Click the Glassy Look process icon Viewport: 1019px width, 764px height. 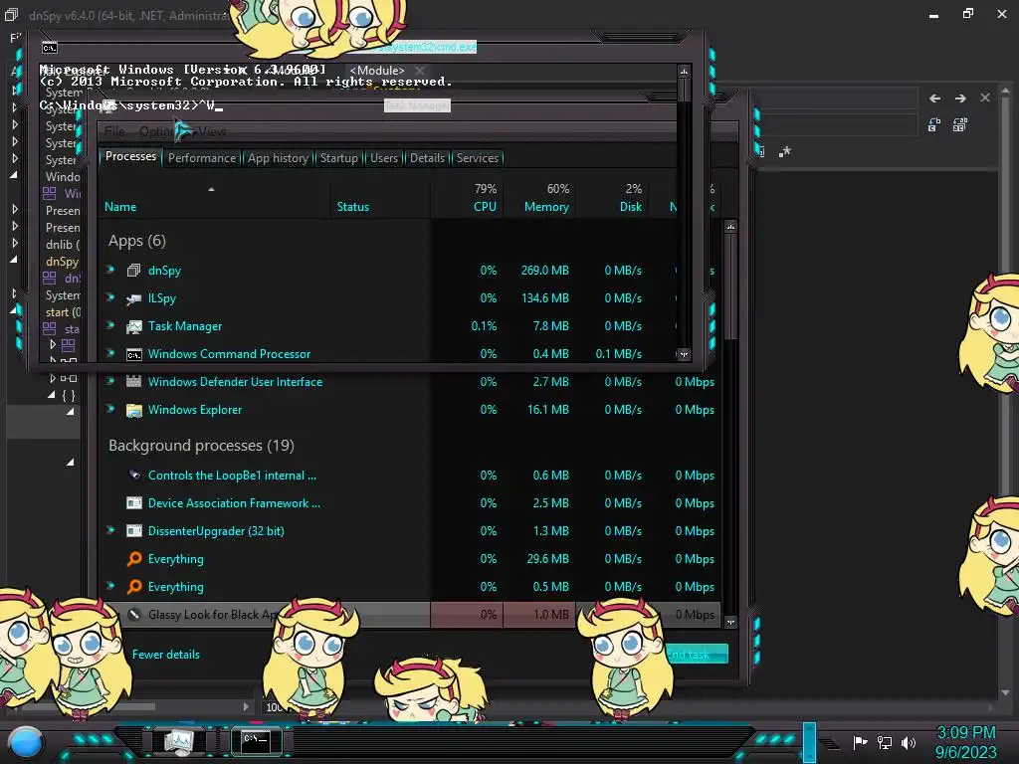pos(134,615)
